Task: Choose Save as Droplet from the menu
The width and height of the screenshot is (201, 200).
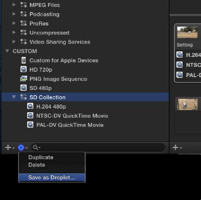Action: 52,177
